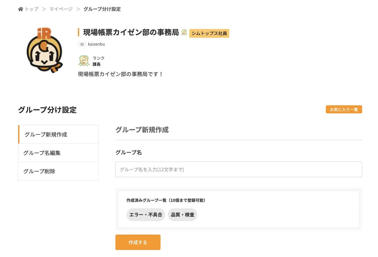378x257 pixels.
Task: Click the シムトップス社員 badge
Action: tap(209, 33)
